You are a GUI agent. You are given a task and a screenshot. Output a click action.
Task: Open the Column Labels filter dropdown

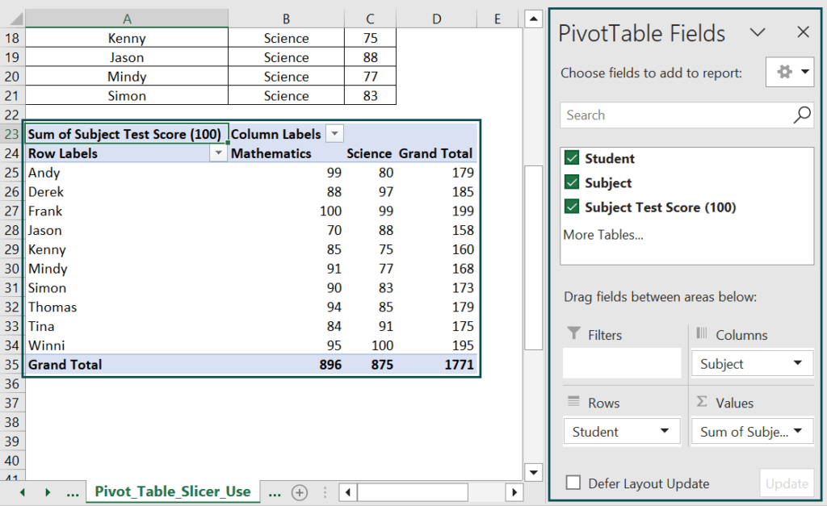pyautogui.click(x=334, y=133)
